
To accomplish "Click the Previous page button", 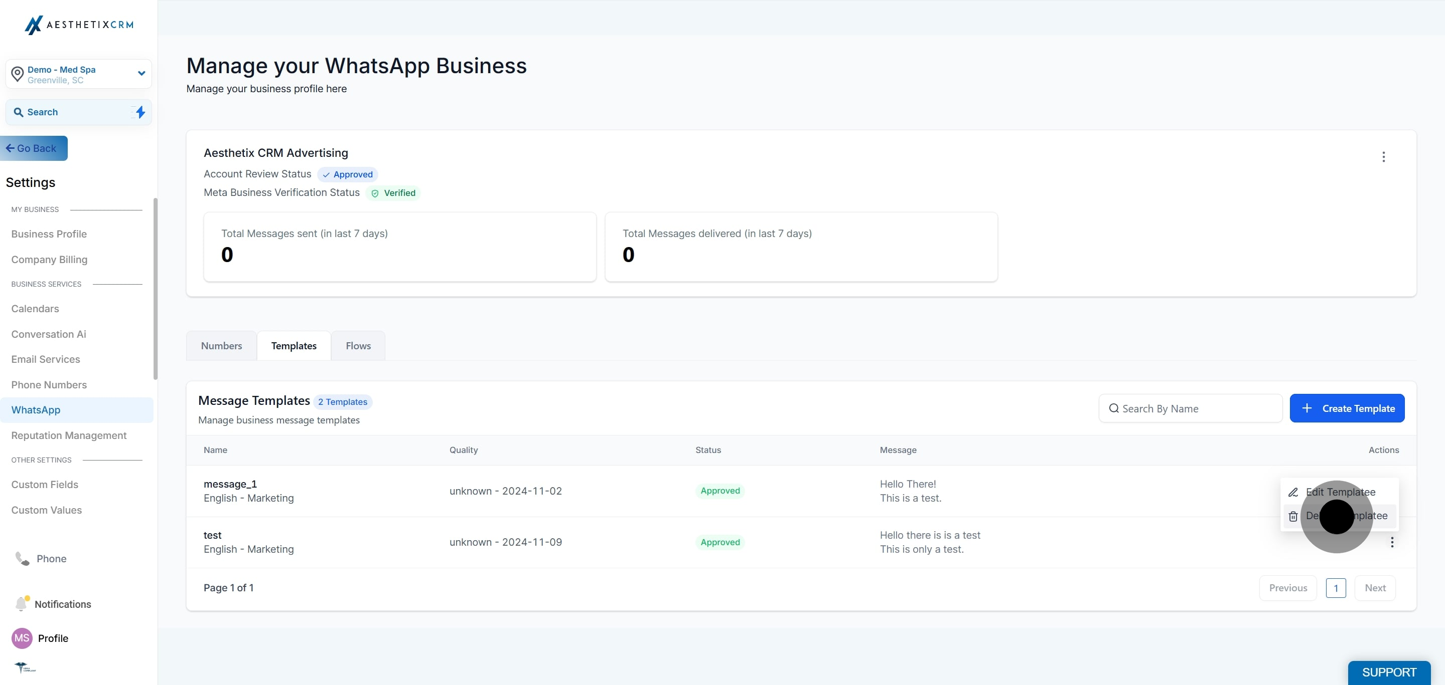I will click(x=1288, y=588).
